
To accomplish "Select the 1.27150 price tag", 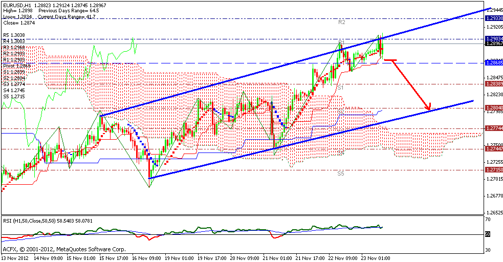I will [494, 169].
